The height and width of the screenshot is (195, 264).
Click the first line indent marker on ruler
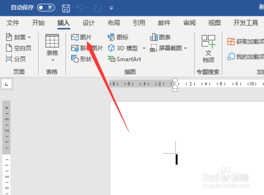(175, 81)
